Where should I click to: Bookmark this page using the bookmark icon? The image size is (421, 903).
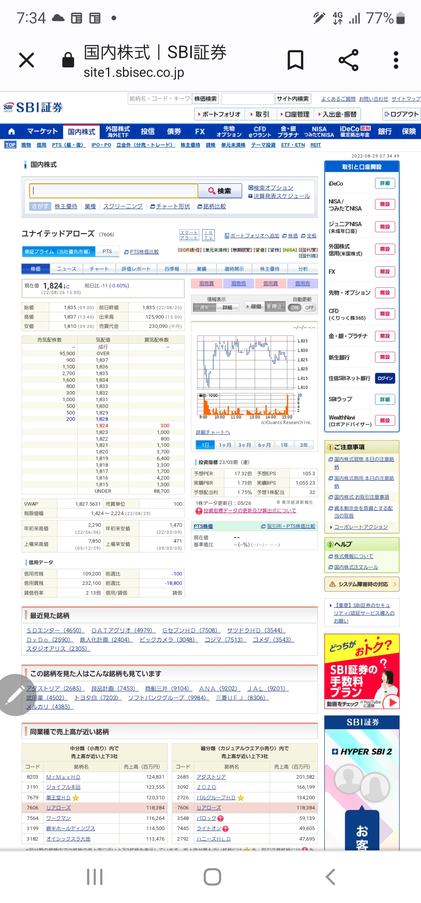[295, 60]
